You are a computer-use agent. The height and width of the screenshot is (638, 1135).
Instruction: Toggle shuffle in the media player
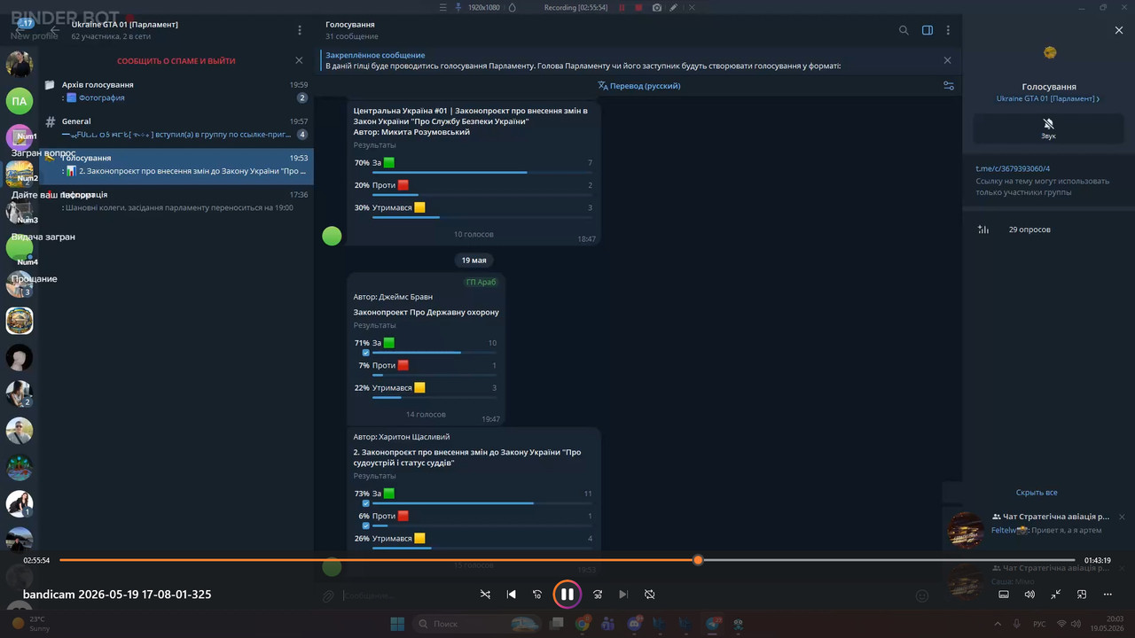(x=485, y=595)
